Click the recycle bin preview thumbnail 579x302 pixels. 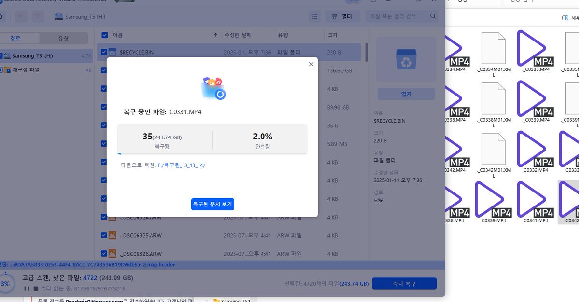pyautogui.click(x=407, y=59)
